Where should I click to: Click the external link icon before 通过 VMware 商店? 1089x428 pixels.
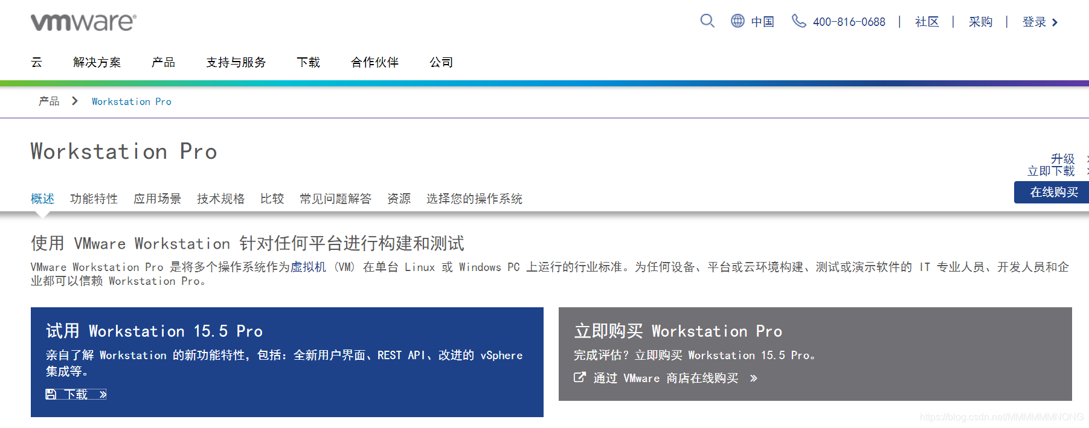(579, 377)
